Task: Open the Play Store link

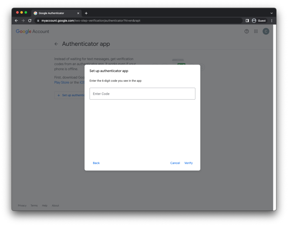Action: coord(62,82)
